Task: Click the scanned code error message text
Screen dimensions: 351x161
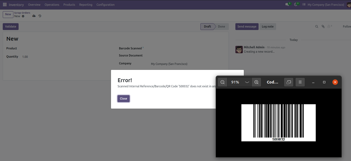Action: click(167, 86)
